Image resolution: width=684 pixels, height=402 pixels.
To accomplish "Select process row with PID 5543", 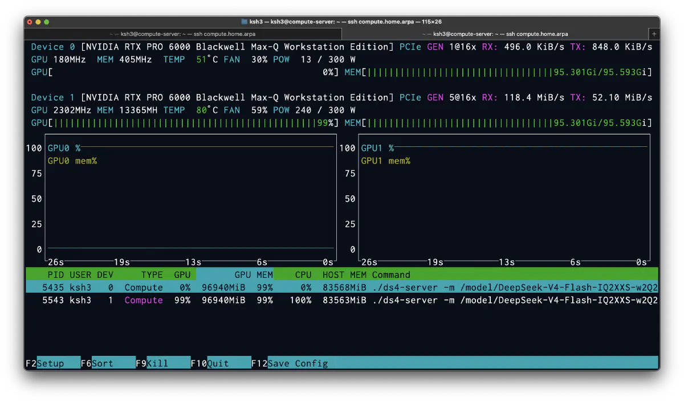I will pos(342,300).
